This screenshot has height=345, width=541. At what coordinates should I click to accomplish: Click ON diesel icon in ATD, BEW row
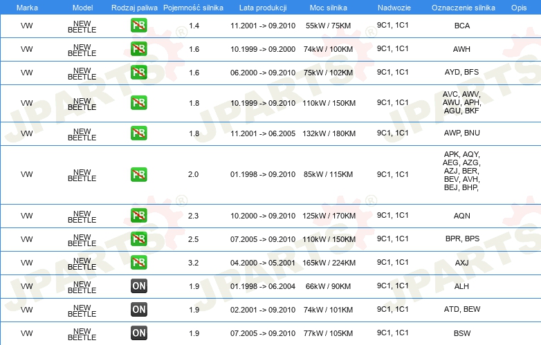pos(138,310)
